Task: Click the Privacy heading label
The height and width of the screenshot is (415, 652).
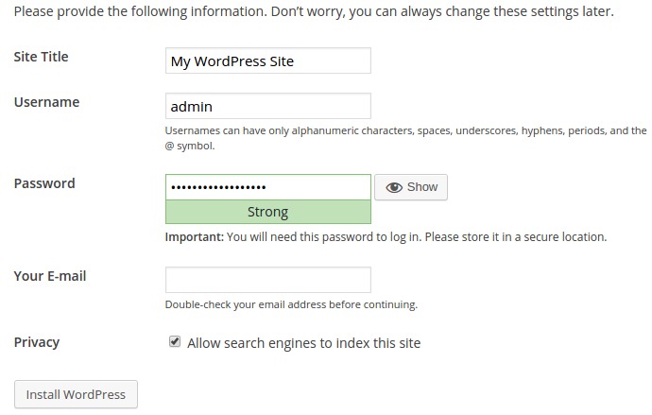Action: (37, 342)
